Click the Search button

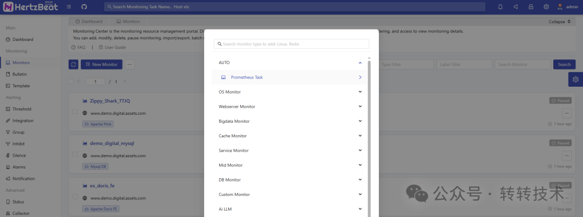tap(564, 64)
